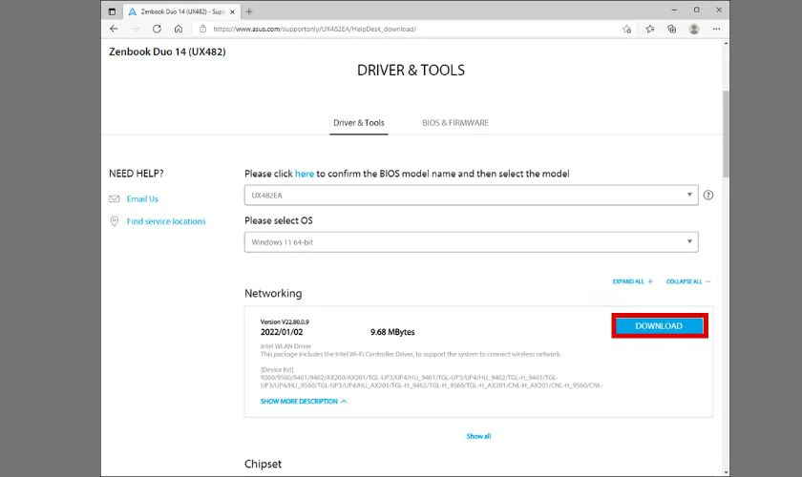Click the scrollbar down arrow

726,472
